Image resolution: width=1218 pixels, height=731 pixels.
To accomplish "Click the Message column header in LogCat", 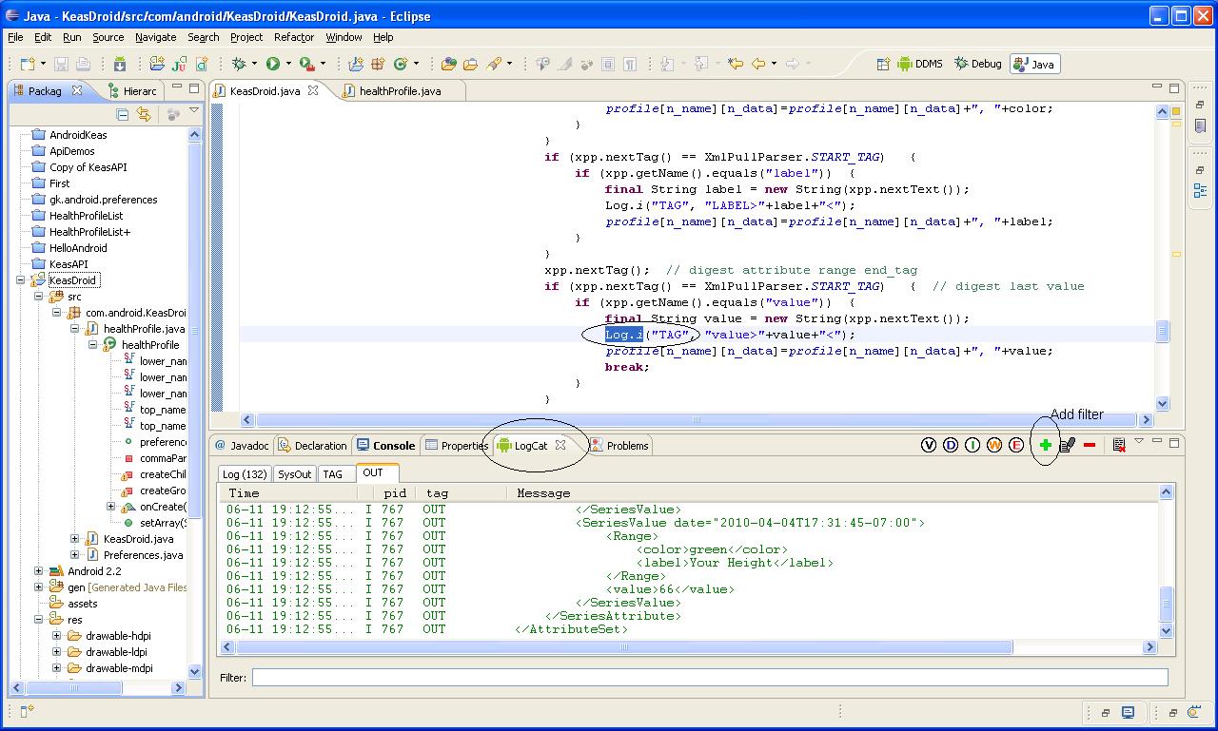I will [543, 493].
